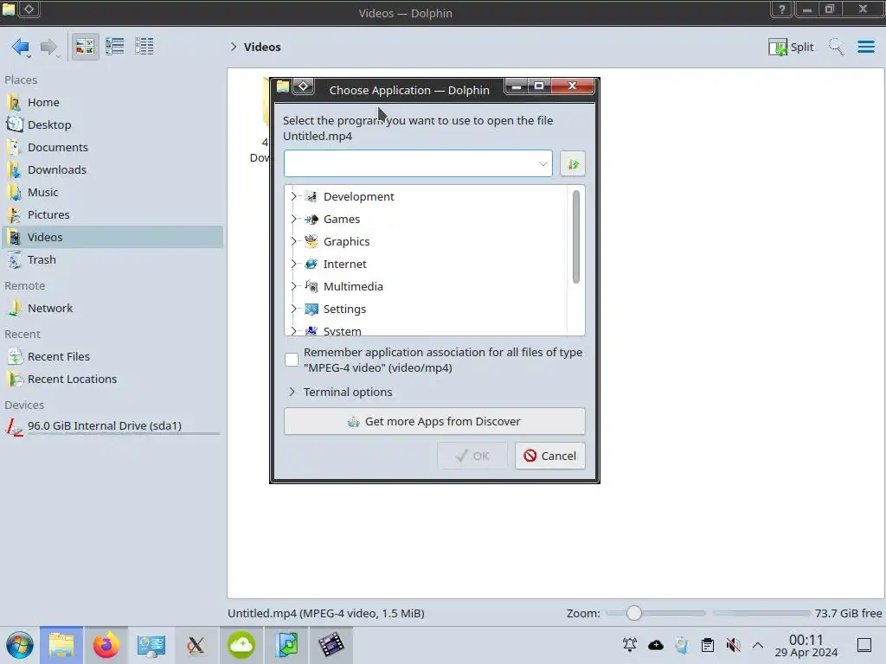Expand the Settings category
886x664 pixels.
pyautogui.click(x=293, y=309)
